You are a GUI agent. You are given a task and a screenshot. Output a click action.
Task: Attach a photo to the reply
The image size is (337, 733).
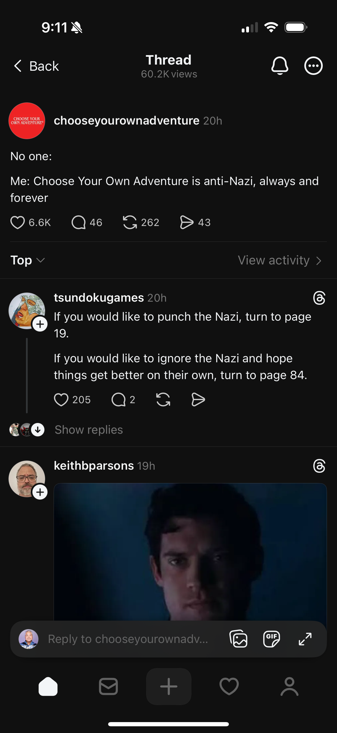click(238, 639)
